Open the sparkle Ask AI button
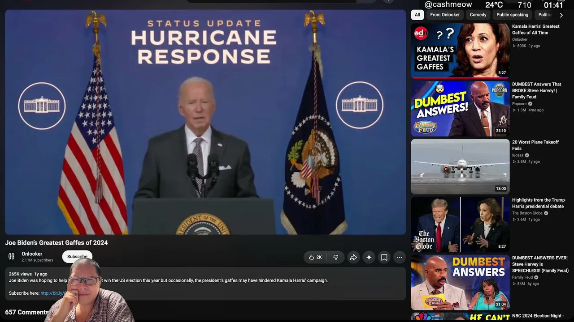574x322 pixels. coord(369,257)
